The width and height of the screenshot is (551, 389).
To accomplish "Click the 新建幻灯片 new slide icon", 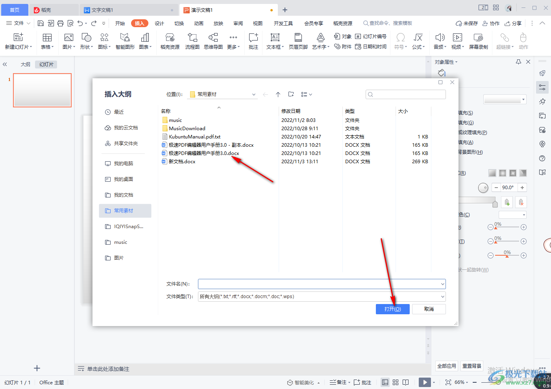I will click(x=18, y=37).
